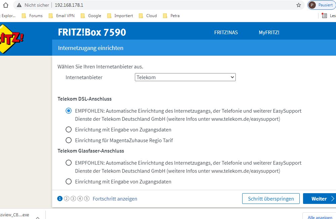Click step 3 progress indicator
The height and width of the screenshot is (219, 336).
(x=73, y=199)
